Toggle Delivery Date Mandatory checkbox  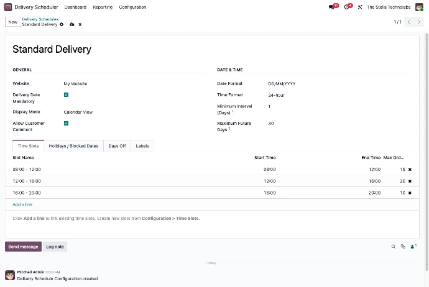click(66, 95)
